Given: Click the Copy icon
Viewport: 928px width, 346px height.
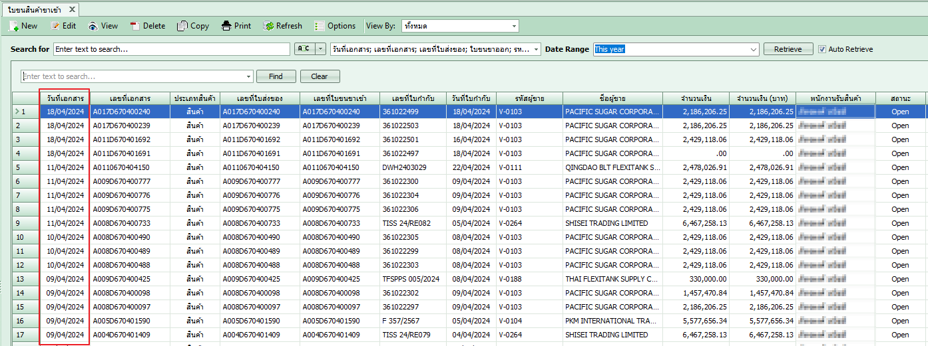Looking at the screenshot, I should [x=182, y=26].
